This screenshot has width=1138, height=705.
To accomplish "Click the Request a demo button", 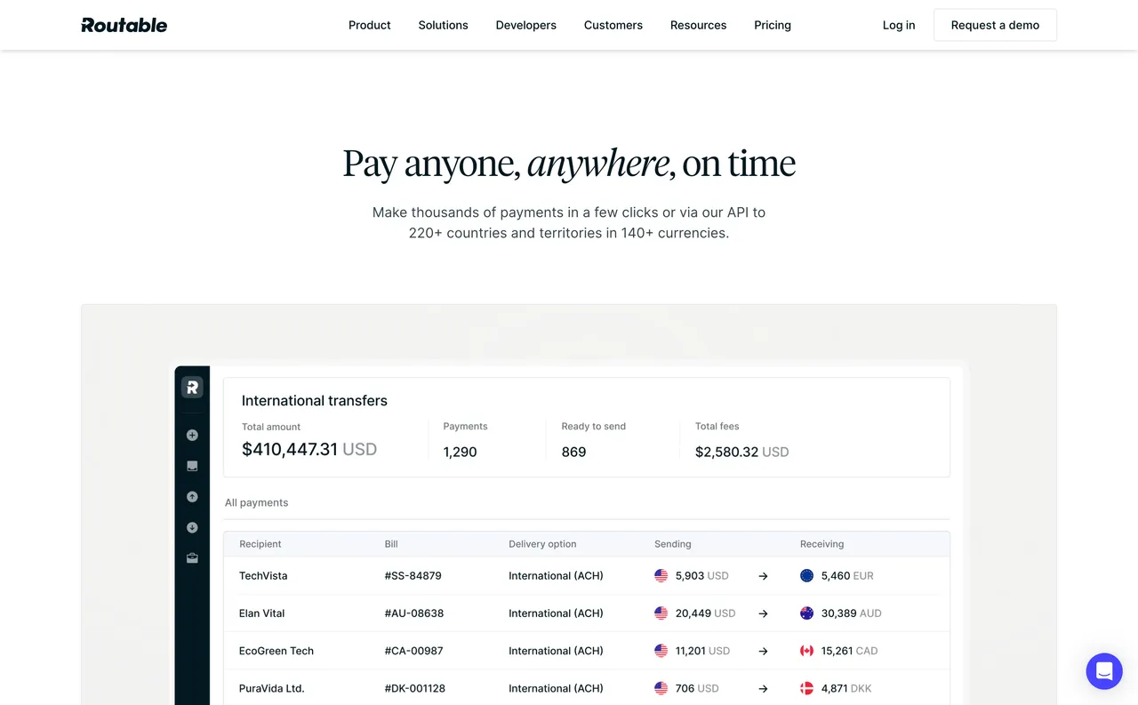I will click(x=995, y=25).
